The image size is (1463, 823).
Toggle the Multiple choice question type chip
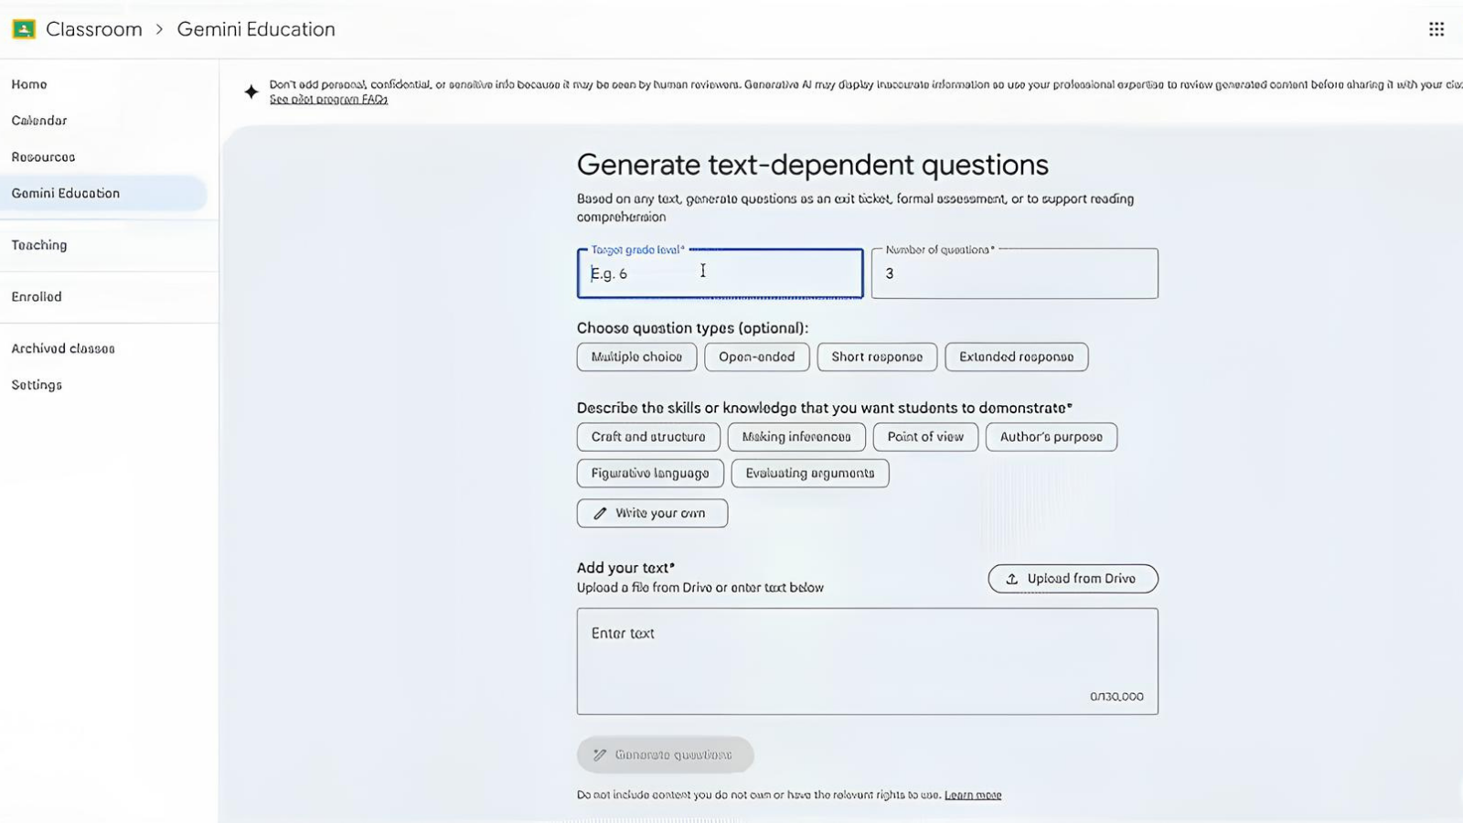tap(636, 357)
